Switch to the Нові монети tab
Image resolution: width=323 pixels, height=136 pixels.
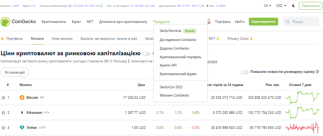(62, 39)
